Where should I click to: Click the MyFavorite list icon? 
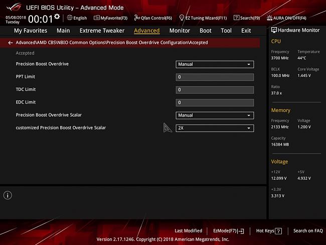96,18
